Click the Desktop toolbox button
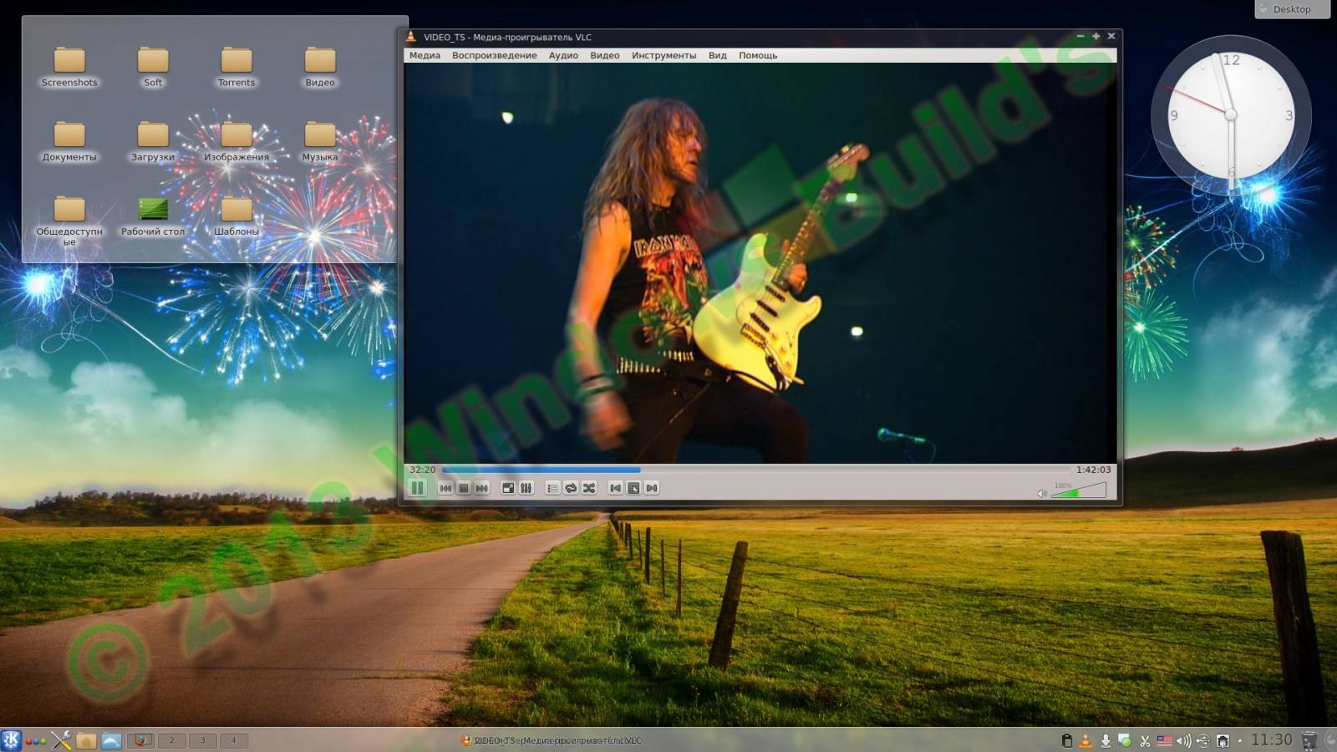The width and height of the screenshot is (1337, 752). (x=1292, y=9)
